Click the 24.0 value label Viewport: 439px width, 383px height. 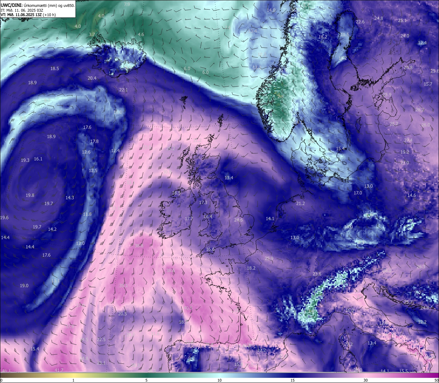pyautogui.click(x=405, y=36)
